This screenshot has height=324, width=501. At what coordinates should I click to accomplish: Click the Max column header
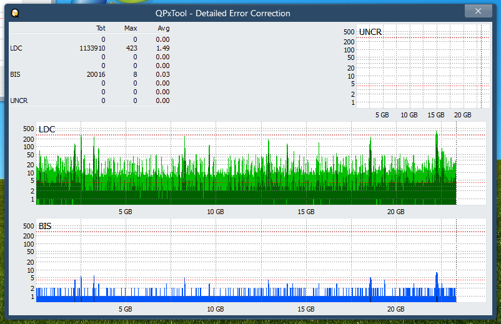pos(131,29)
